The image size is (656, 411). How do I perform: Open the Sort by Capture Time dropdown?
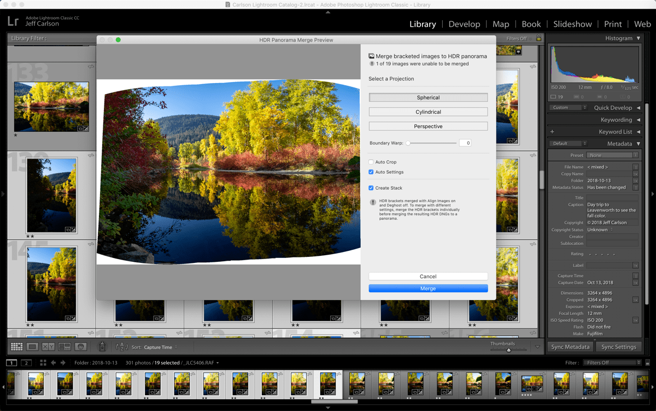[160, 347]
